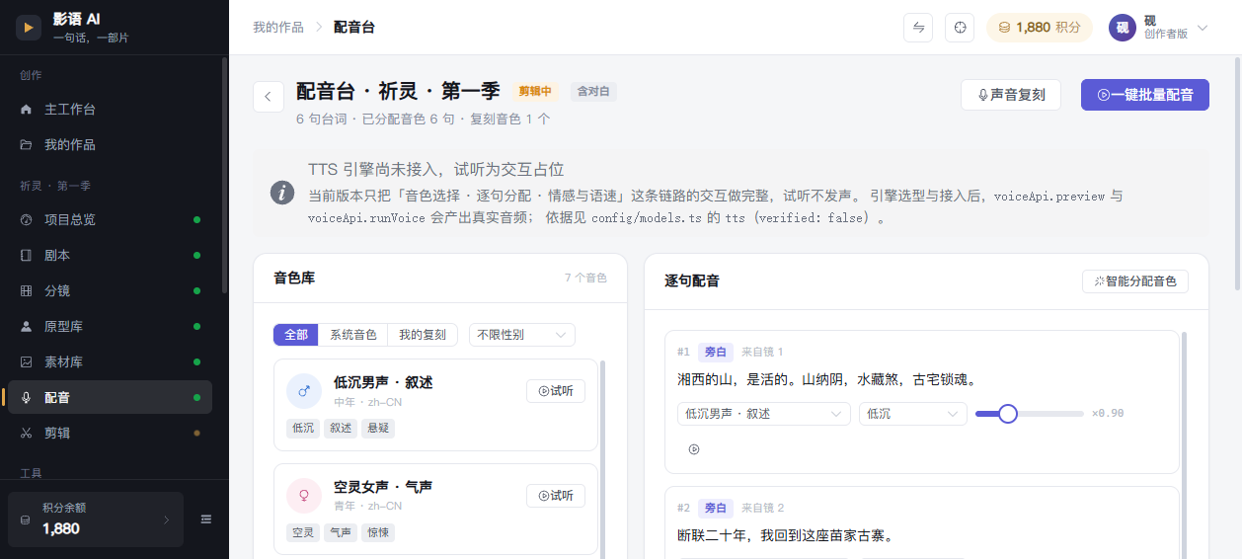Switch to 系统音色 tab

353,335
